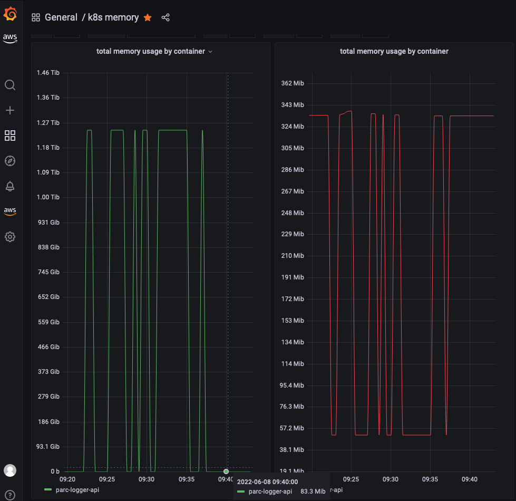This screenshot has width=516, height=501.
Task: Open Configuration with the gear icon
Action: [x=10, y=237]
